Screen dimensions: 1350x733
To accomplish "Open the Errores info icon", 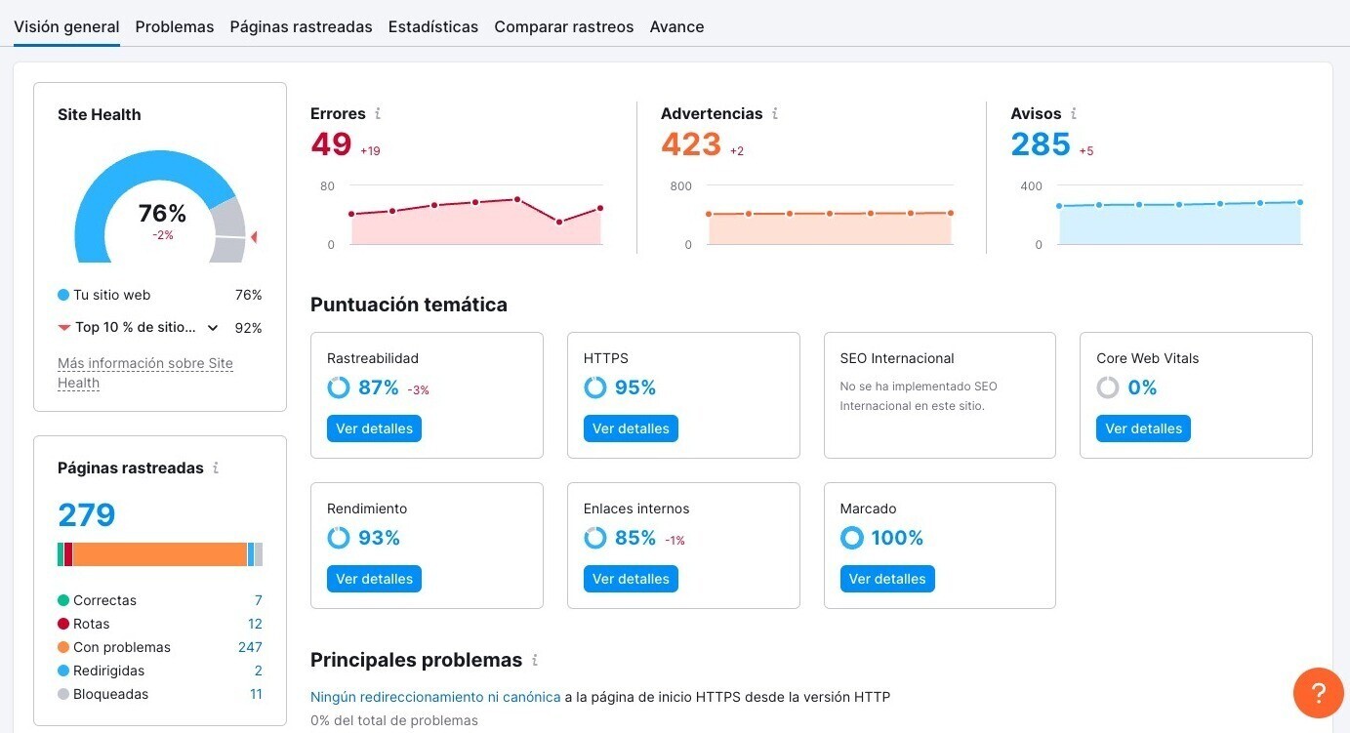I will [x=378, y=114].
